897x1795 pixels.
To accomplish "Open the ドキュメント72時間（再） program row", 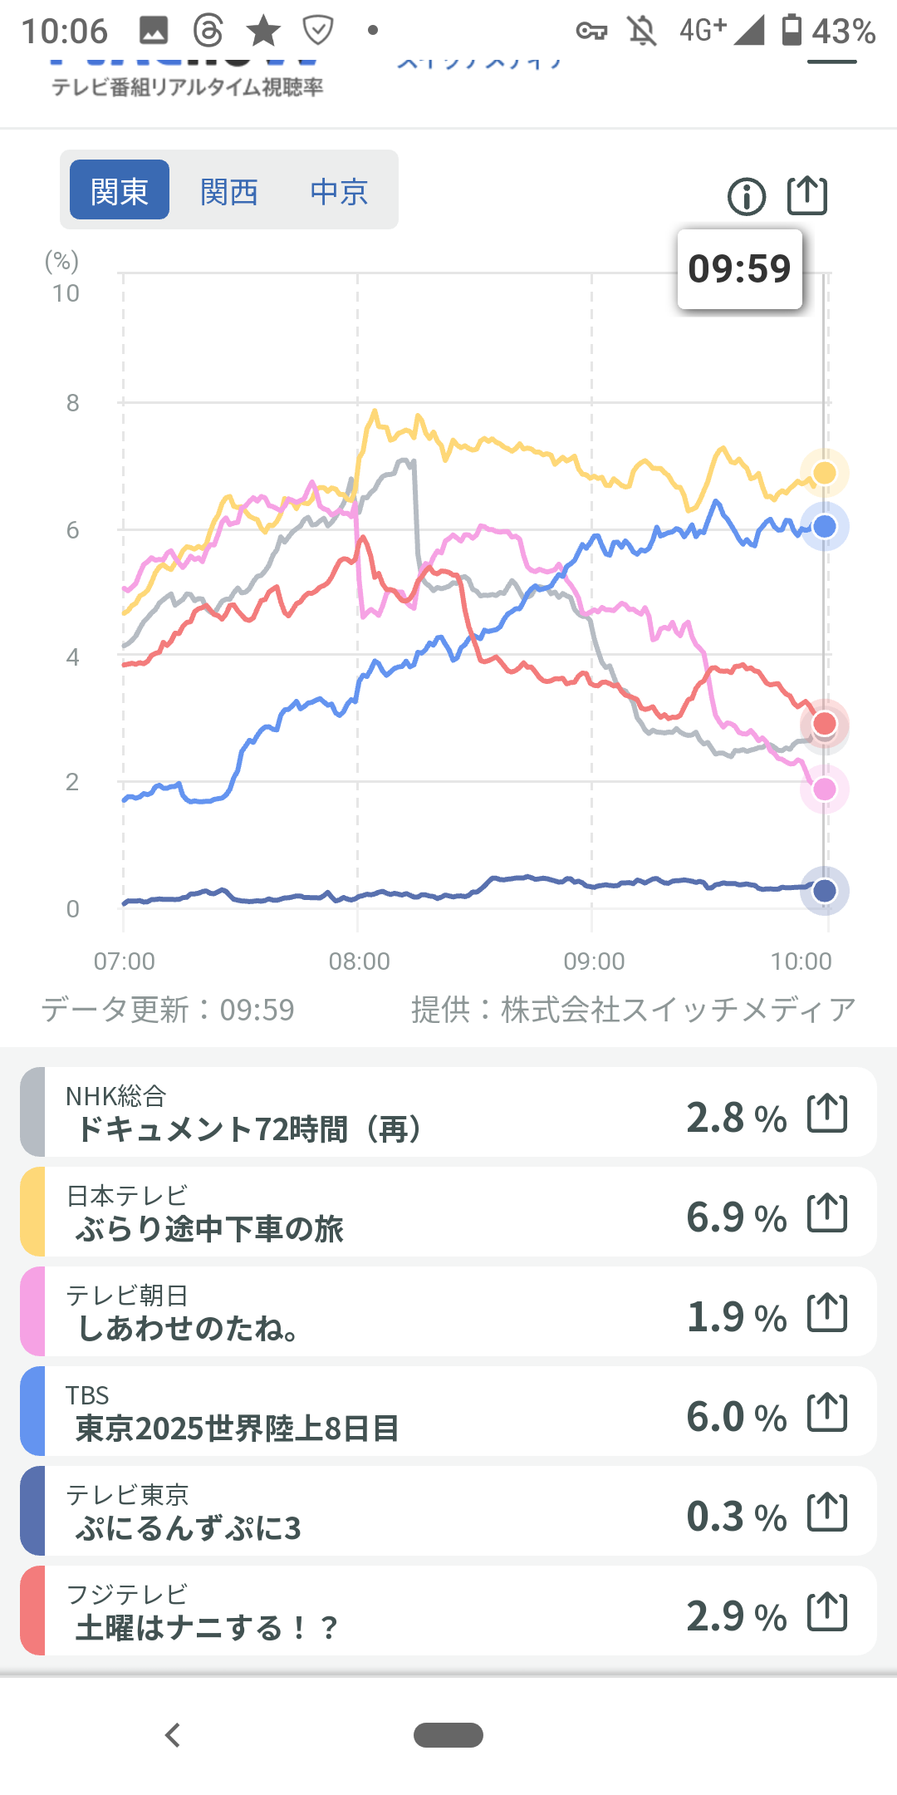I will 332,1113.
